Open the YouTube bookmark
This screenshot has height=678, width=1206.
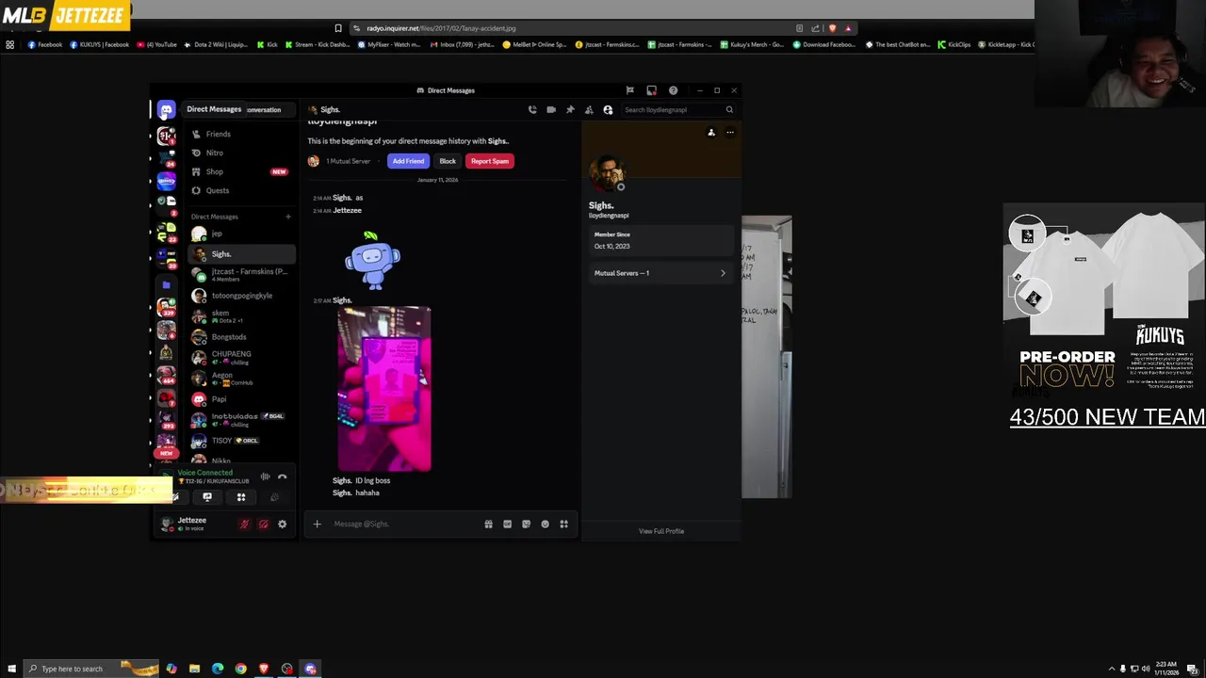coord(157,44)
